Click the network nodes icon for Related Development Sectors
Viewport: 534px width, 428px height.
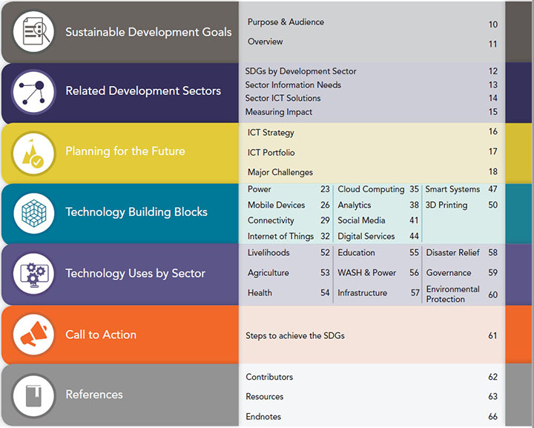(33, 91)
